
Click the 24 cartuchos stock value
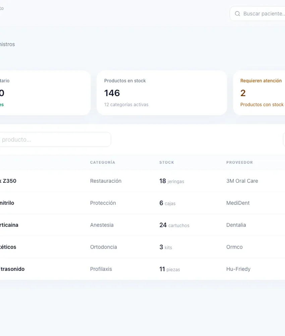(174, 225)
